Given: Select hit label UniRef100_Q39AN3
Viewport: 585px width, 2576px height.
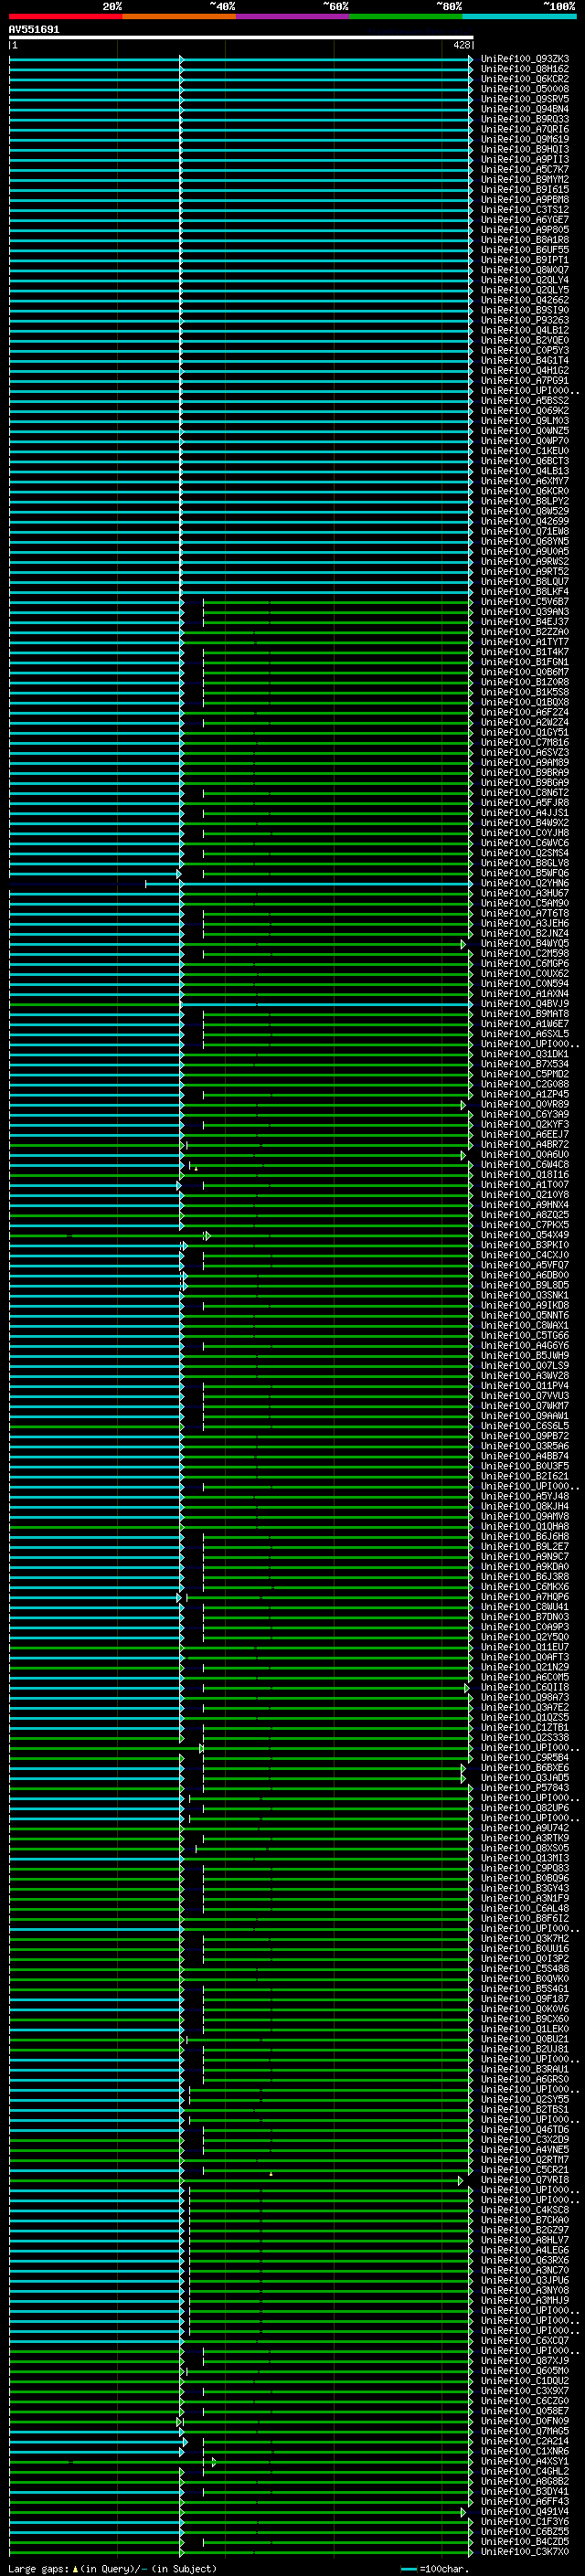Looking at the screenshot, I should 525,612.
